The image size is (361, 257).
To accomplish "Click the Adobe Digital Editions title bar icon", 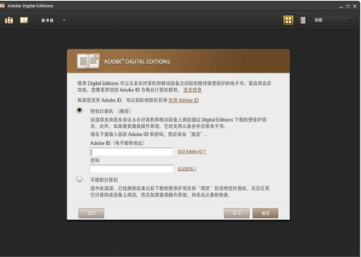I will coord(2,6).
